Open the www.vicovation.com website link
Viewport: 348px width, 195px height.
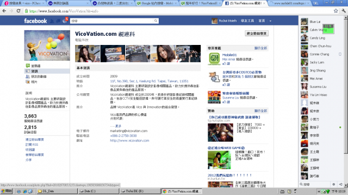[x=129, y=141]
